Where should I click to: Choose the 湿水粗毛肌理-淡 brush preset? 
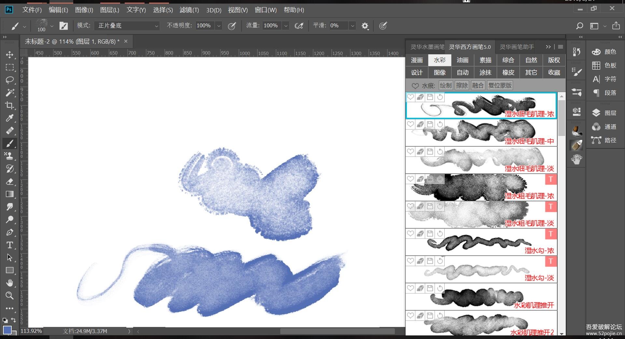coord(481,214)
